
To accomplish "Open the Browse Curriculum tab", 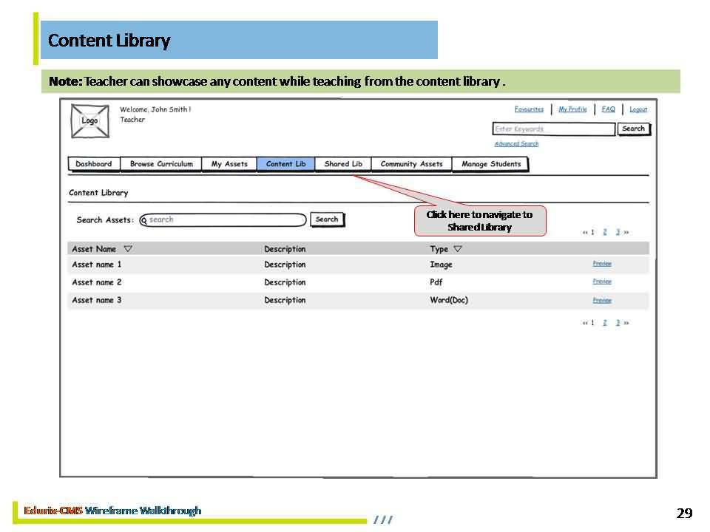I will [x=161, y=164].
